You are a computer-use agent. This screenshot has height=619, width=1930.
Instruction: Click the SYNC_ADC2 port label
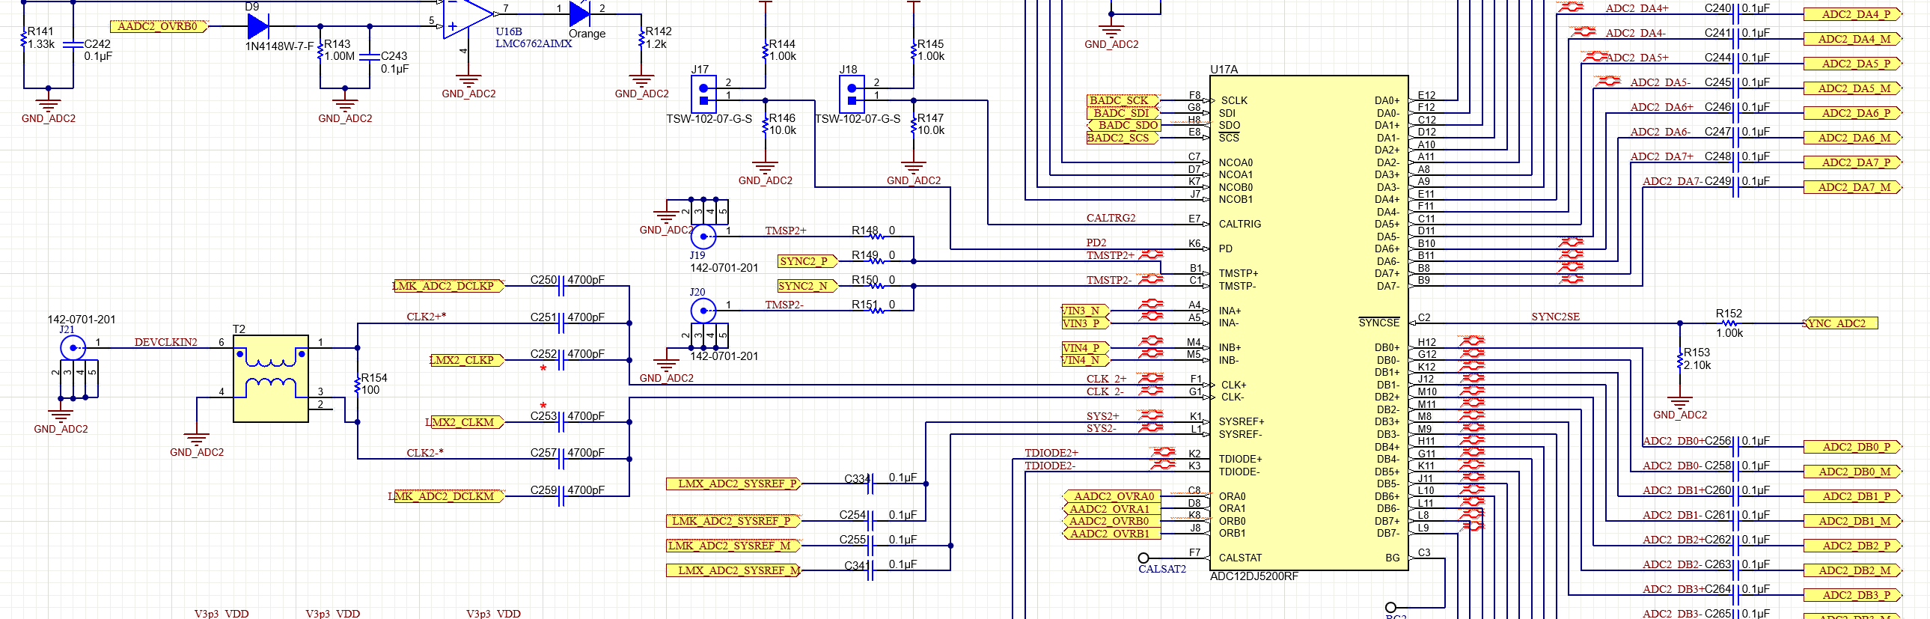click(1840, 324)
